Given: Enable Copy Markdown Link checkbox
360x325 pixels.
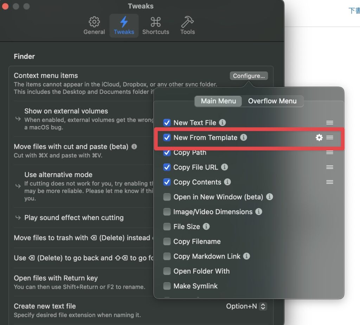Looking at the screenshot, I should pos(167,256).
